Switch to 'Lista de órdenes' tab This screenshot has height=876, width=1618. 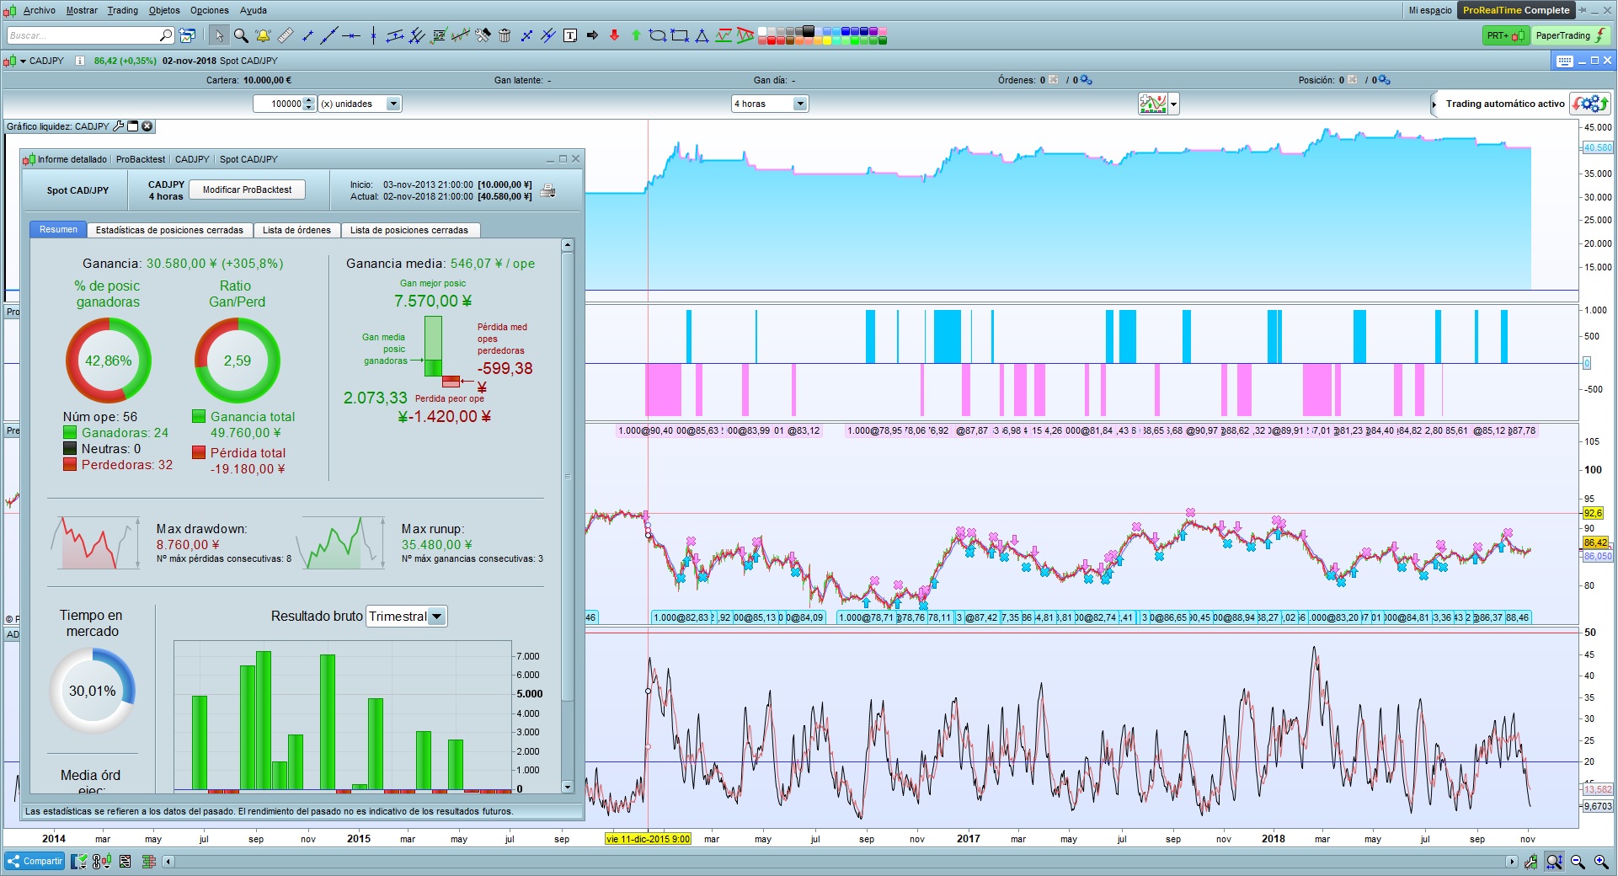pos(296,230)
